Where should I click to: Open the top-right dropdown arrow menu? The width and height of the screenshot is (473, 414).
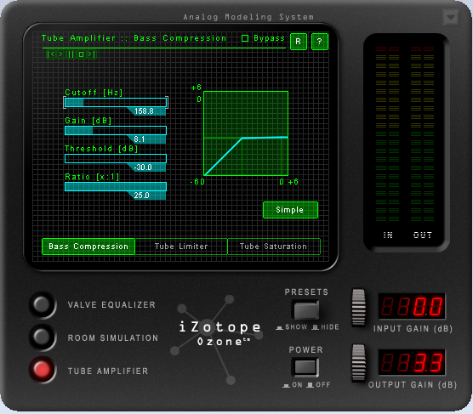[451, 18]
